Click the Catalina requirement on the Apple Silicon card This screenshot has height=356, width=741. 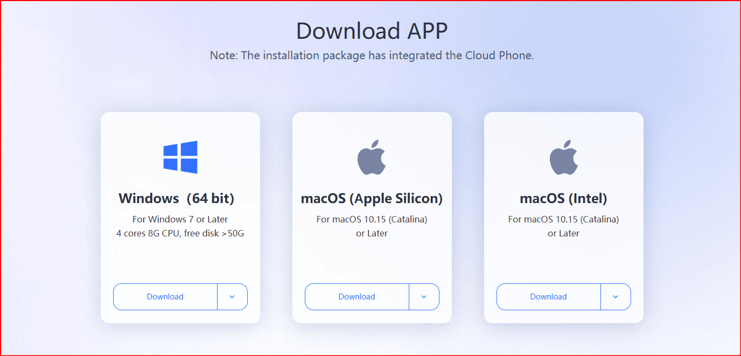coord(372,219)
